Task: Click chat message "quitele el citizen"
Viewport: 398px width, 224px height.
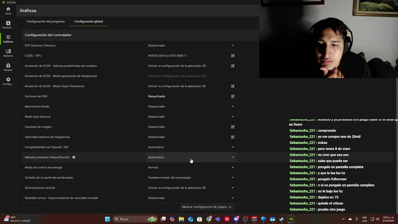Action: click(x=331, y=203)
